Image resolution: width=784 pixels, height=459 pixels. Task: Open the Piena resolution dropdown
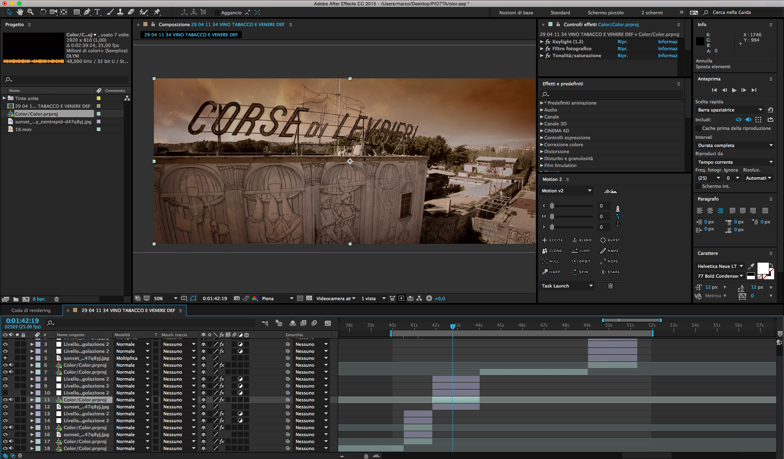277,299
